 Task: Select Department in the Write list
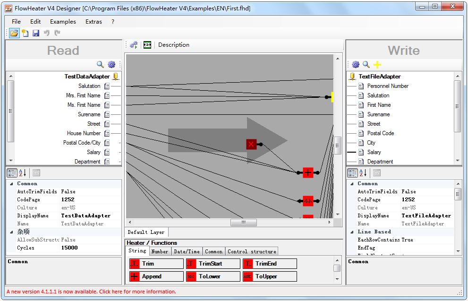pyautogui.click(x=380, y=162)
